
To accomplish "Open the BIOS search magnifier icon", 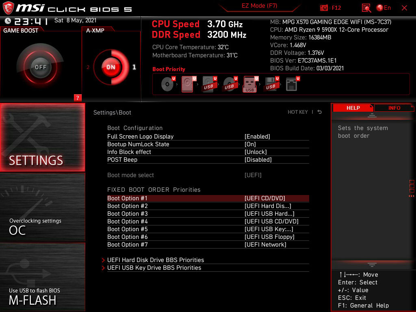I will click(x=366, y=8).
